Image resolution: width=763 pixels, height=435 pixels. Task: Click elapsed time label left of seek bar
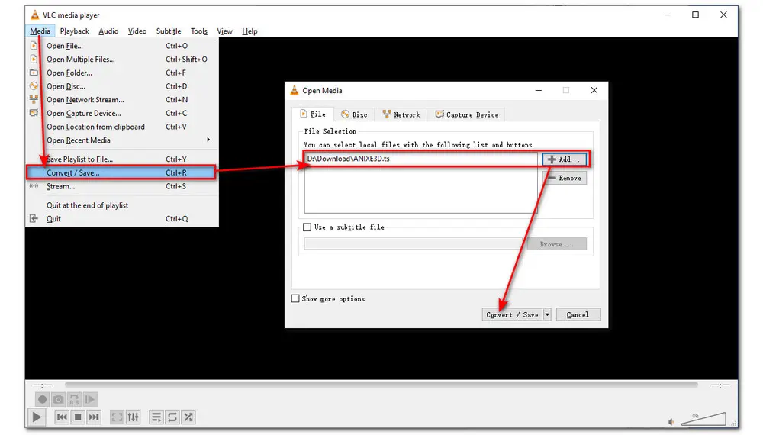pos(42,385)
